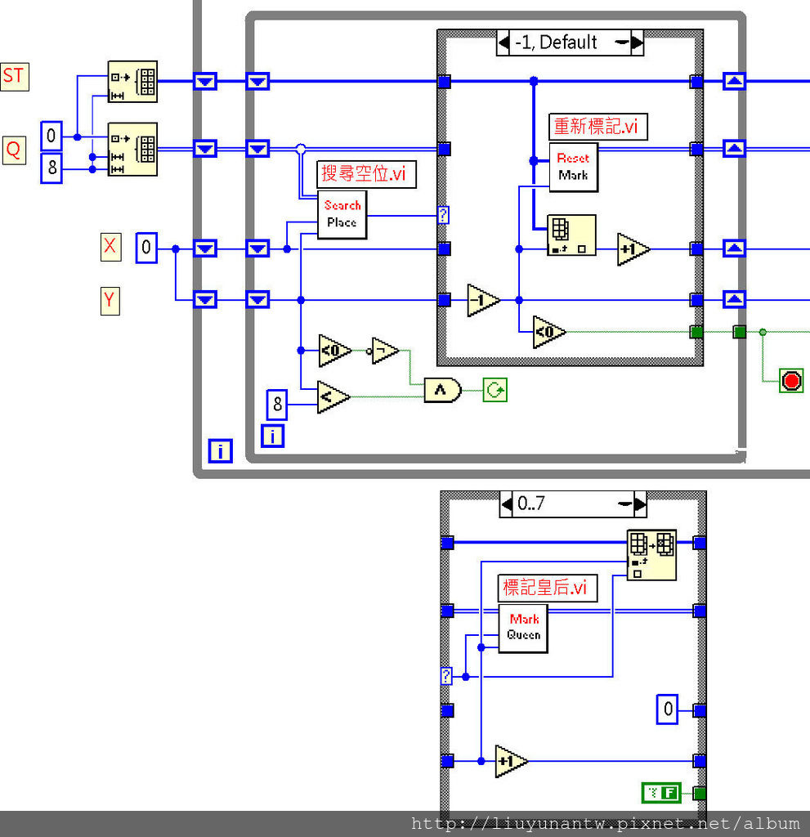Select the X label
Screen dimensions: 810x837
click(x=110, y=247)
